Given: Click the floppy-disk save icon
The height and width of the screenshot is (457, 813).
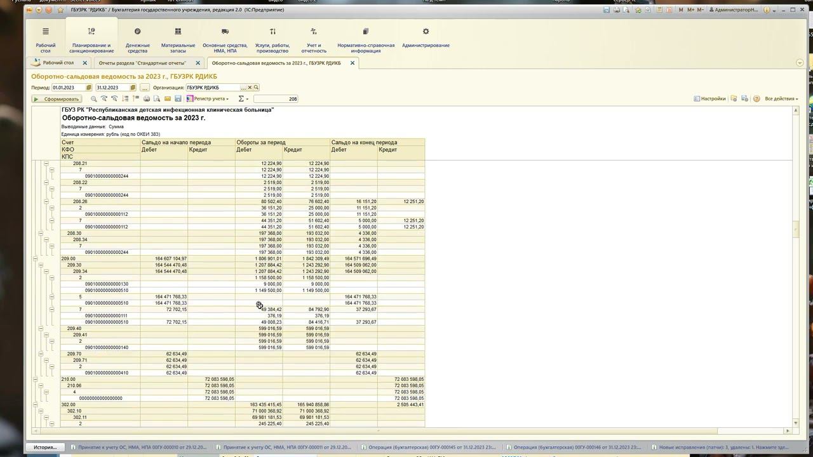Looking at the screenshot, I should coord(178,99).
